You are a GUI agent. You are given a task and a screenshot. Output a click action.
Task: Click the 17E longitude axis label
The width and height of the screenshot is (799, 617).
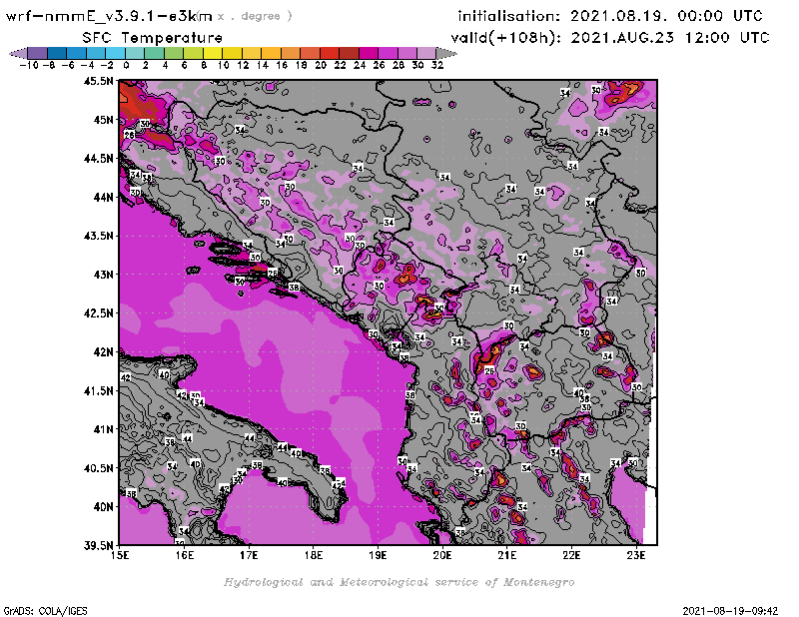249,555
